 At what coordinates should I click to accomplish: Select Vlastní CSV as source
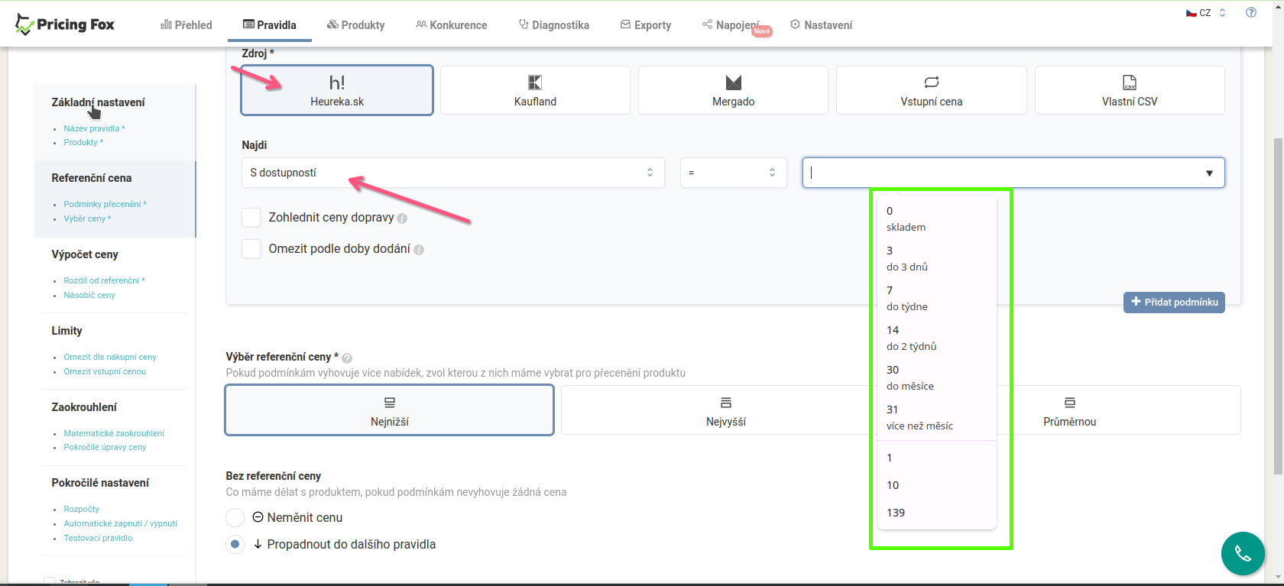[1130, 90]
